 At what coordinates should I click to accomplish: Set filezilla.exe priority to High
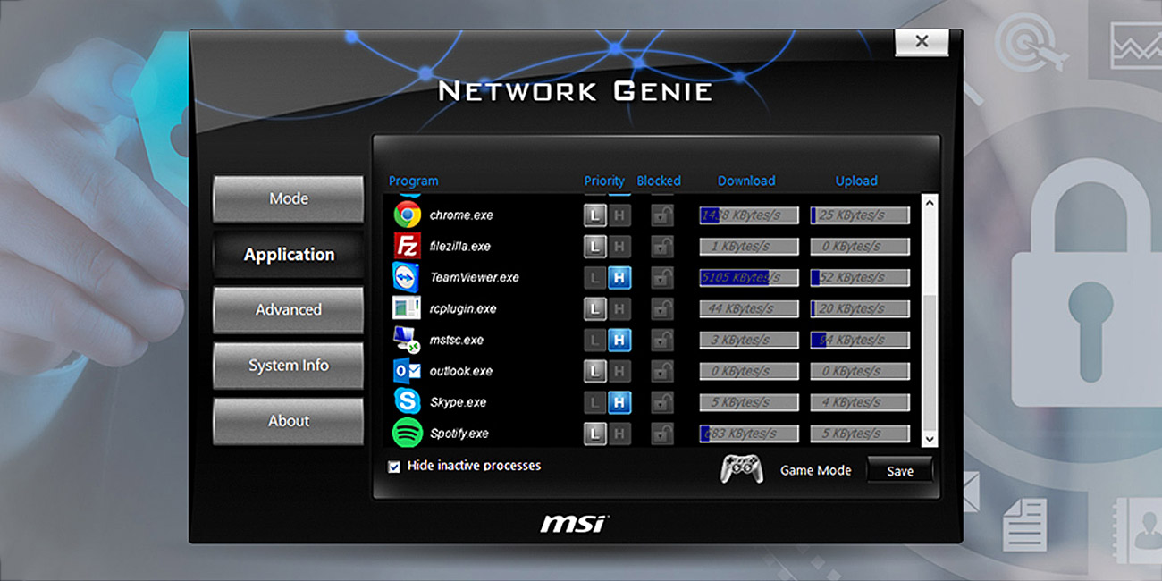619,247
